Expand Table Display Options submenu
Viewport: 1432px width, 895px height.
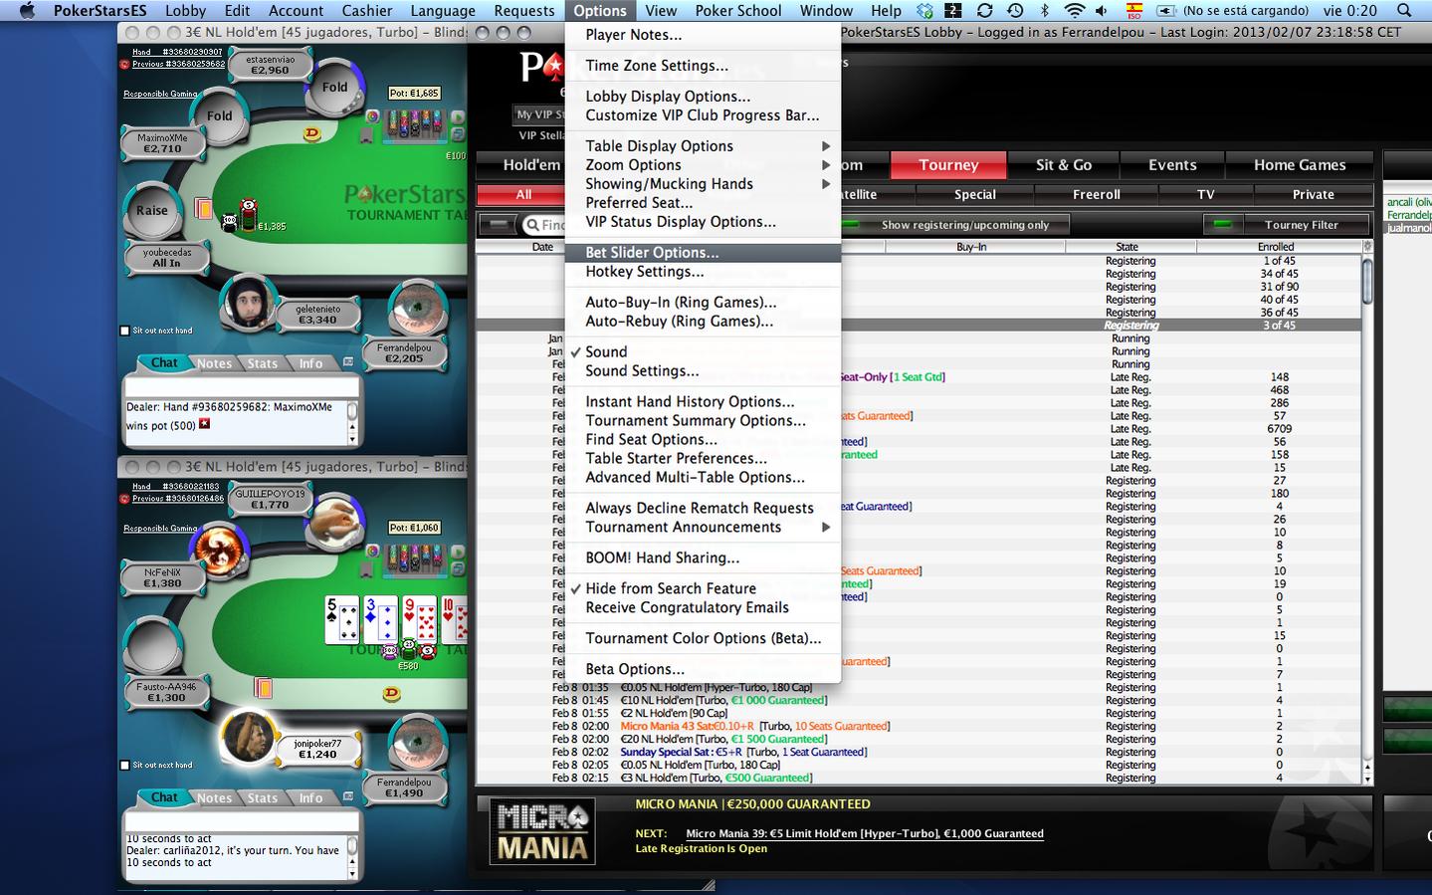coord(703,145)
